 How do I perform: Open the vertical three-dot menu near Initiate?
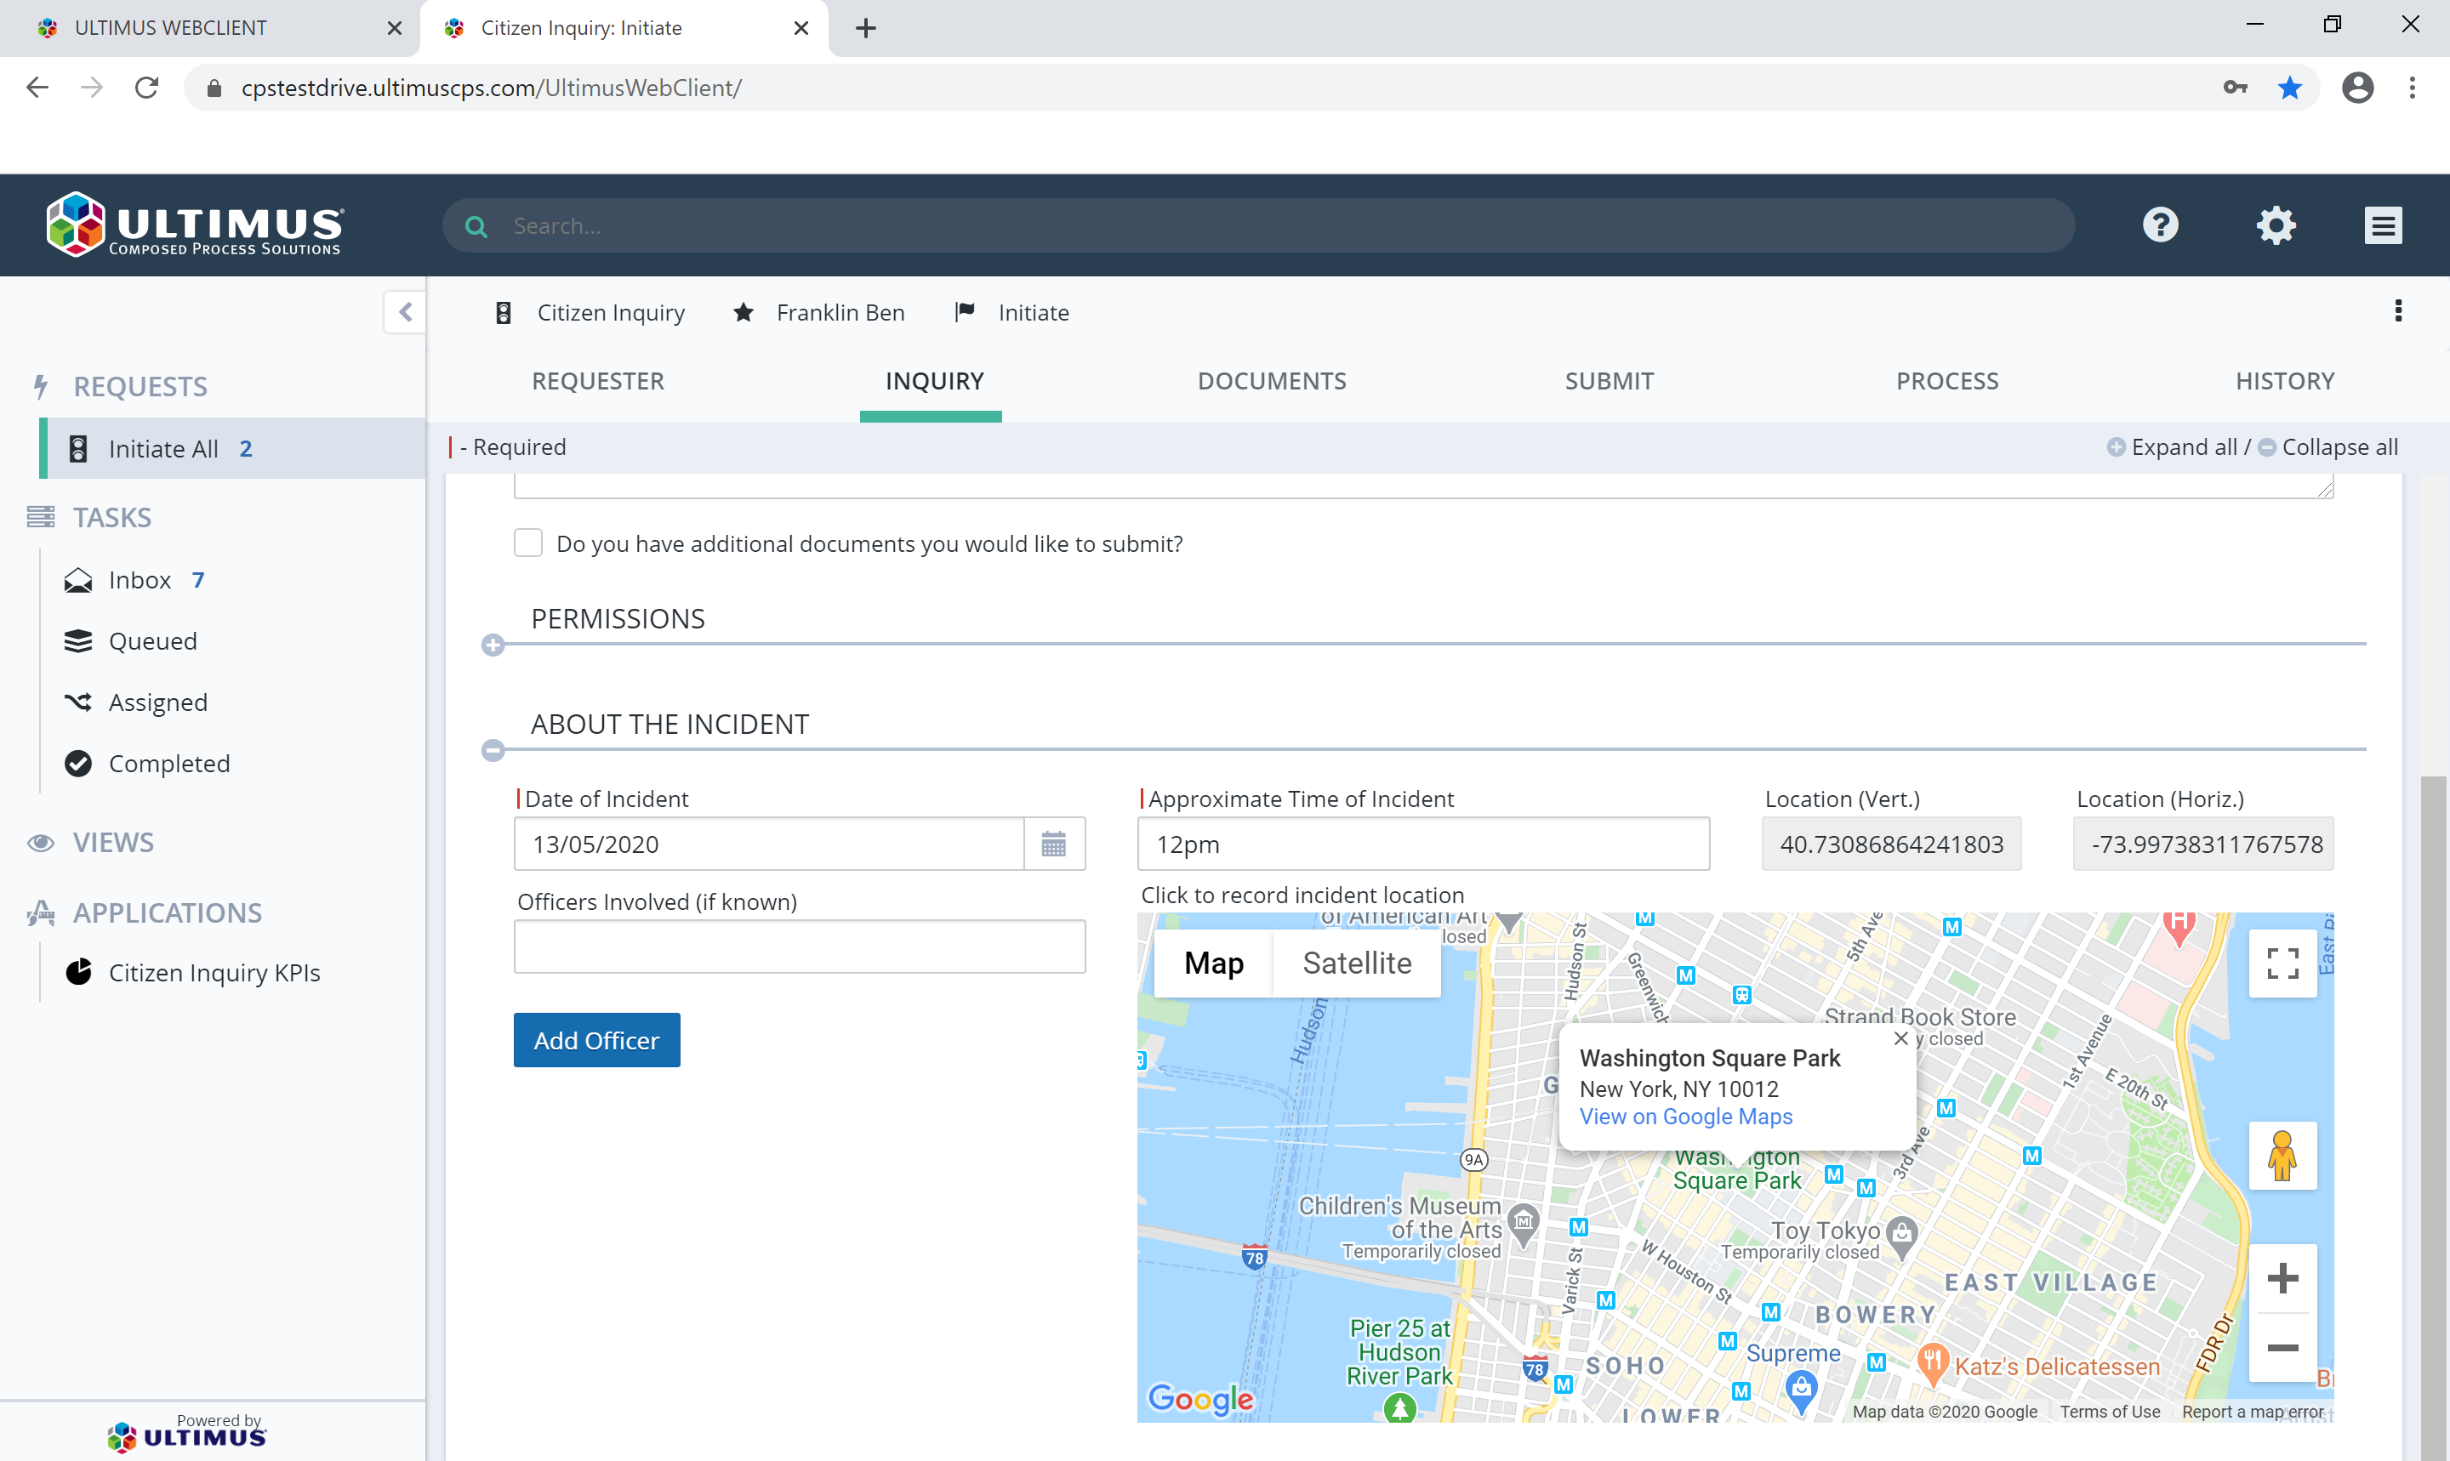pos(2399,311)
